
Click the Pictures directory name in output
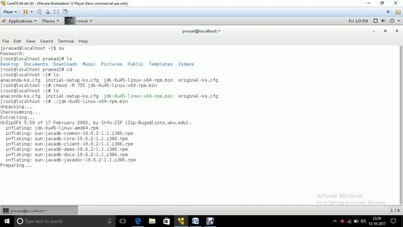click(x=111, y=64)
